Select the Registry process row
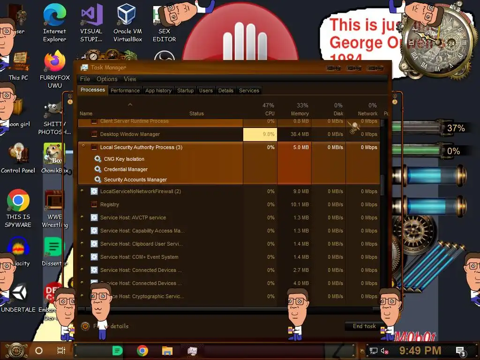480x360 pixels. [x=229, y=204]
